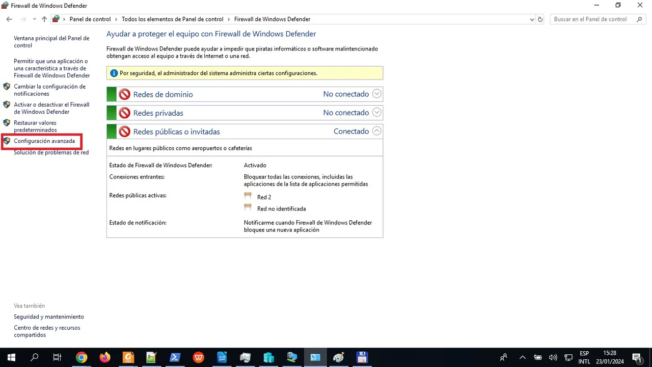
Task: Collapse the Redes públicas o invitadas chevron
Action: point(376,131)
